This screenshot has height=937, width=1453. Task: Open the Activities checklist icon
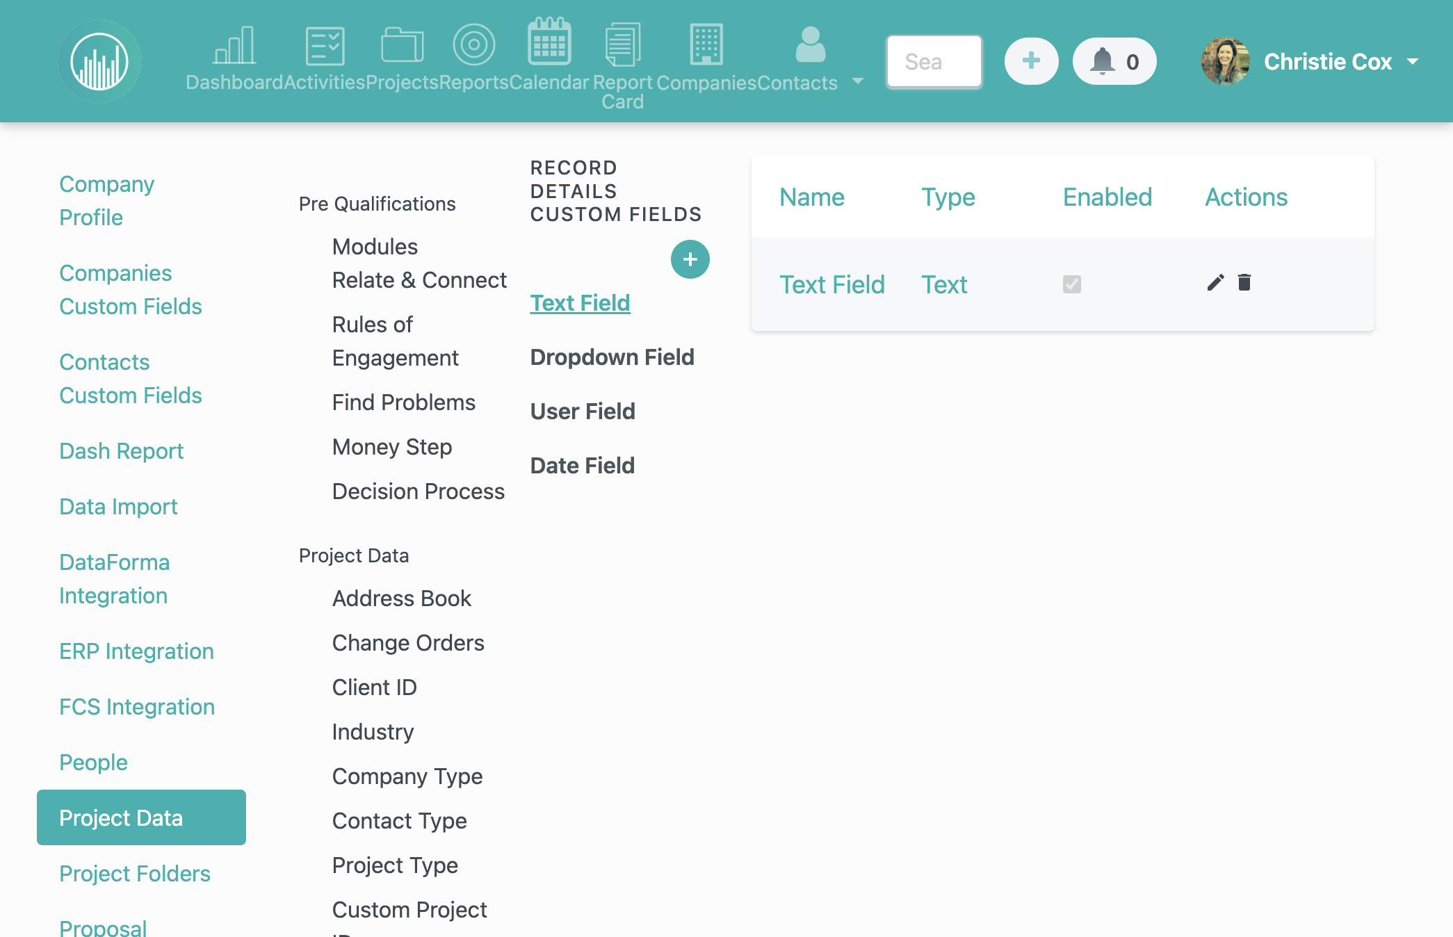[325, 46]
